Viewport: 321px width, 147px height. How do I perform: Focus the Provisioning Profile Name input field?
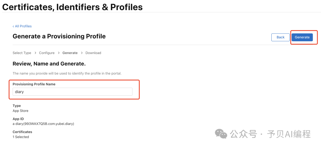(72, 92)
